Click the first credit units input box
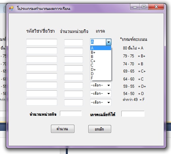Image resolution: width=171 pixels, height=154 pixels. [x=73, y=43]
